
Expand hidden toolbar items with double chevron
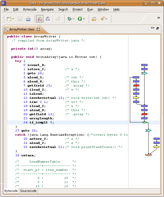point(159,18)
